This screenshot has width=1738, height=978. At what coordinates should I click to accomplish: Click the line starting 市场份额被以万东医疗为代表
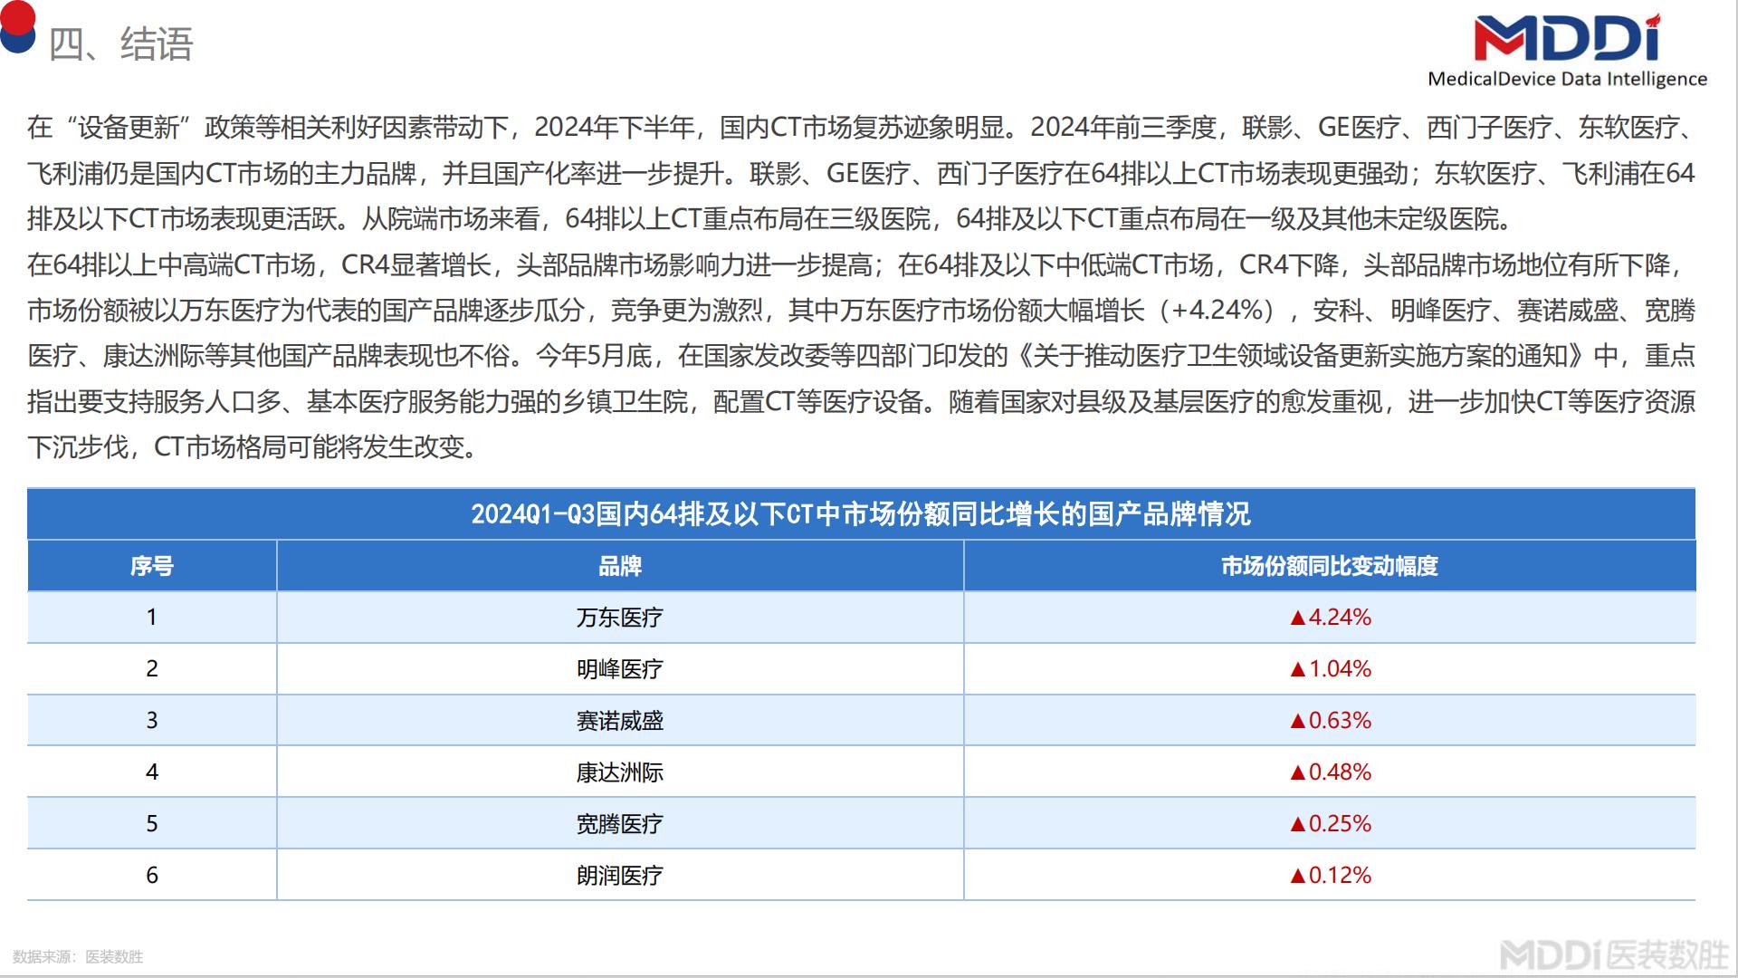click(861, 311)
